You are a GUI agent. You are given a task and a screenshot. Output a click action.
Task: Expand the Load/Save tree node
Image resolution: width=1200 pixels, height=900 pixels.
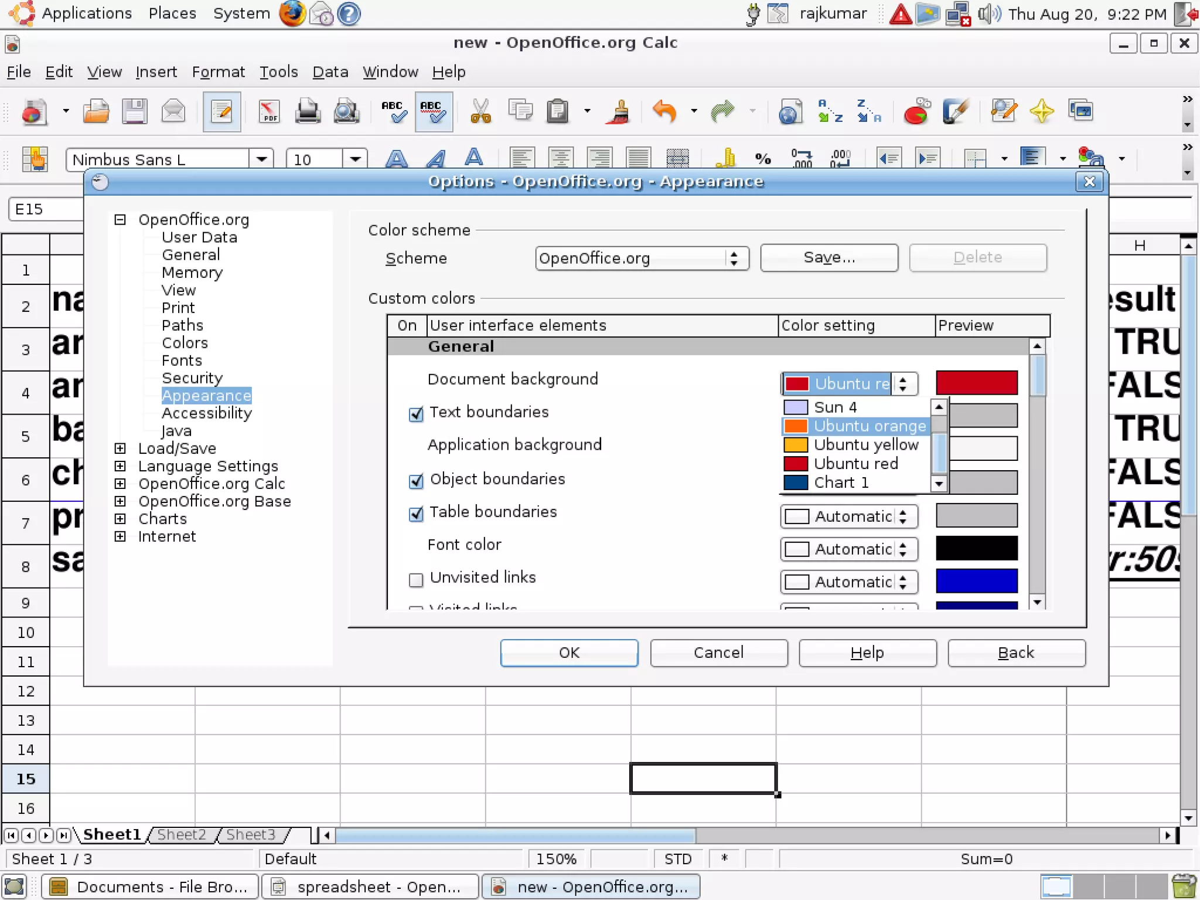(x=120, y=449)
